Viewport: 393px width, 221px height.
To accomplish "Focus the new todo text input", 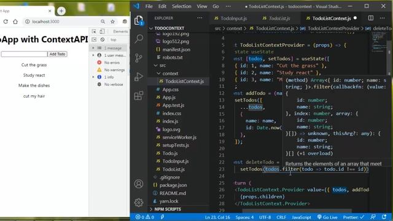I will coord(24,54).
